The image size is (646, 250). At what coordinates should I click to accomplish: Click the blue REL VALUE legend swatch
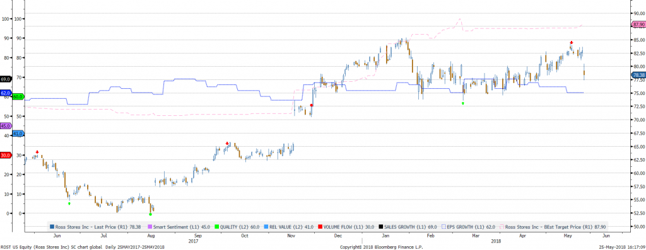(266, 226)
